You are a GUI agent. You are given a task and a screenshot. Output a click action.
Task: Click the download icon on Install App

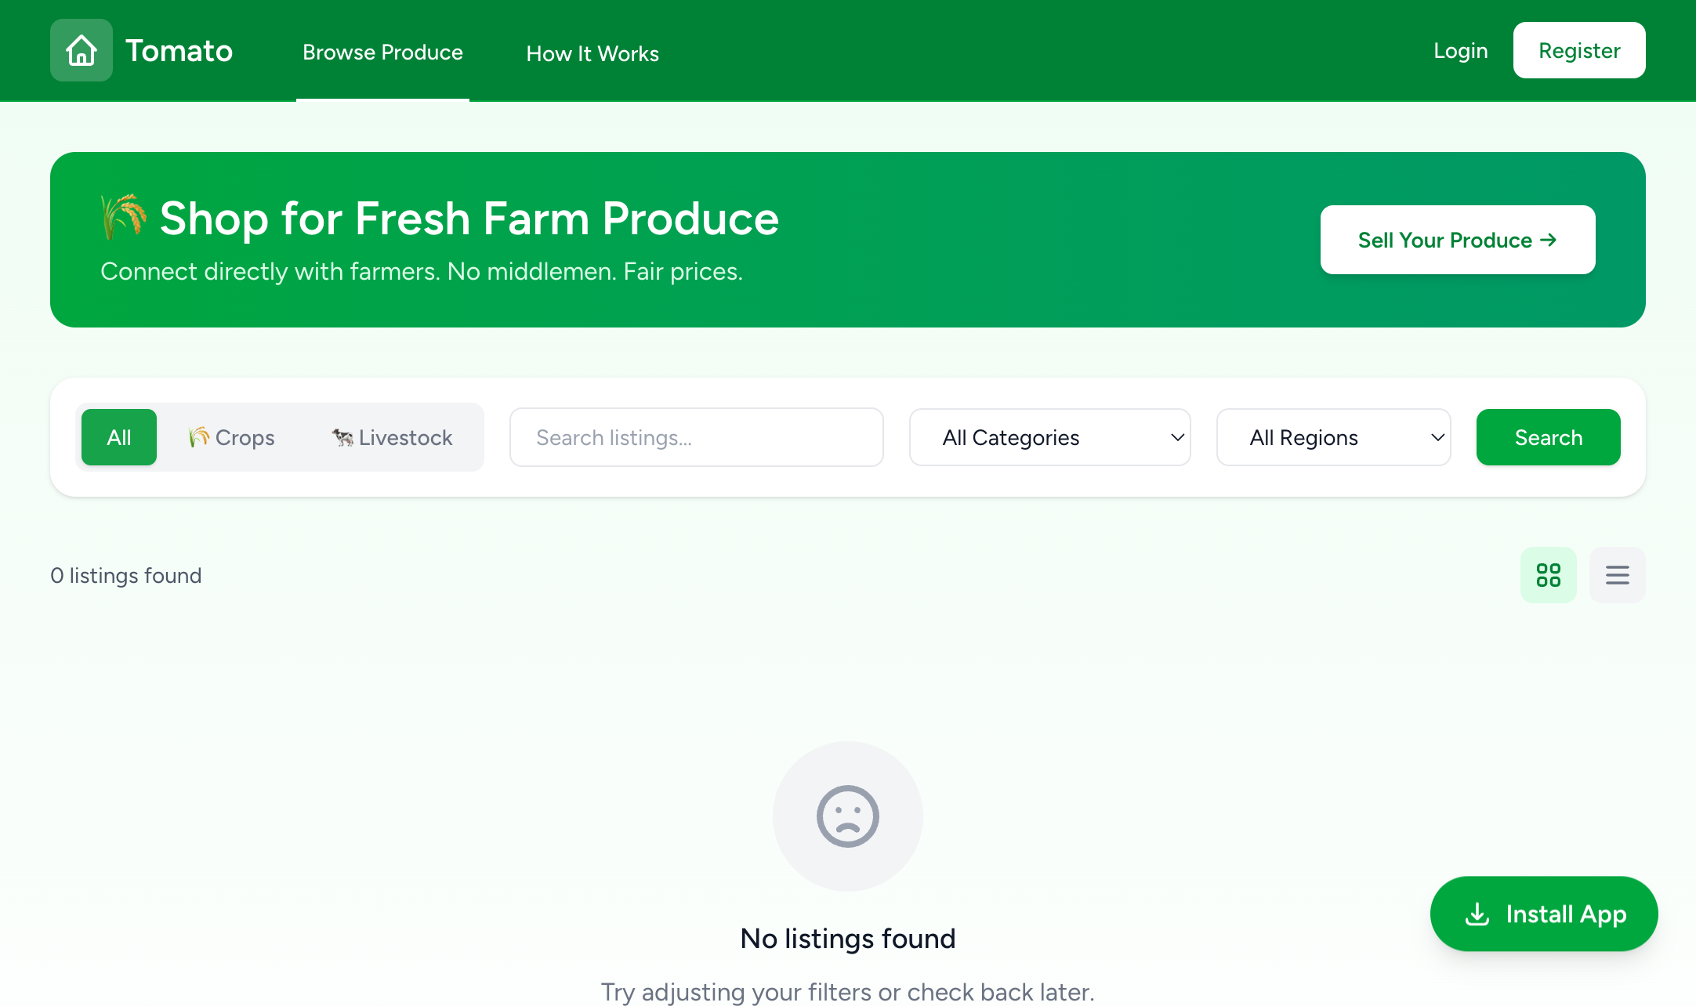pyautogui.click(x=1477, y=914)
